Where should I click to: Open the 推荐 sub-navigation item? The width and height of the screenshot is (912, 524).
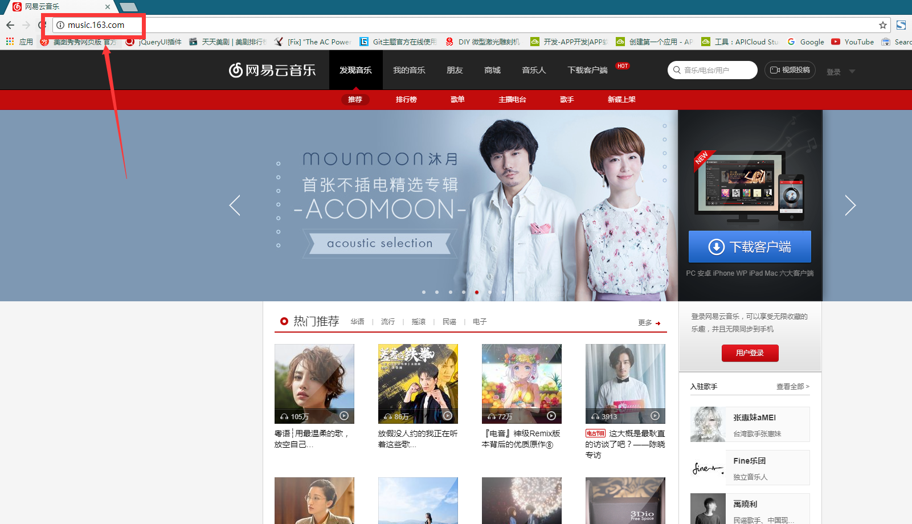pos(355,100)
